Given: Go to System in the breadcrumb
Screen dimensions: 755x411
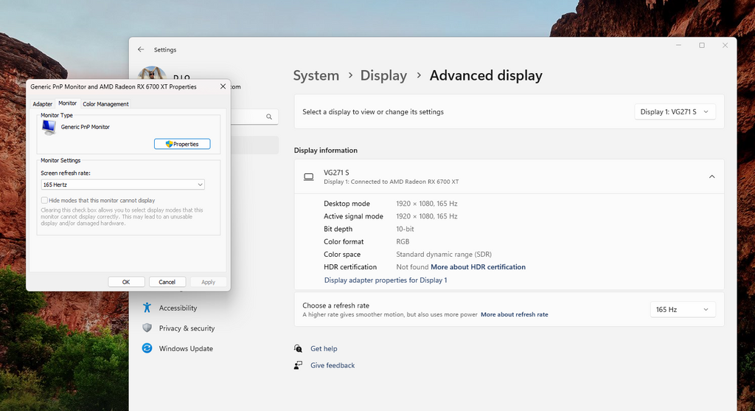Looking at the screenshot, I should [316, 76].
